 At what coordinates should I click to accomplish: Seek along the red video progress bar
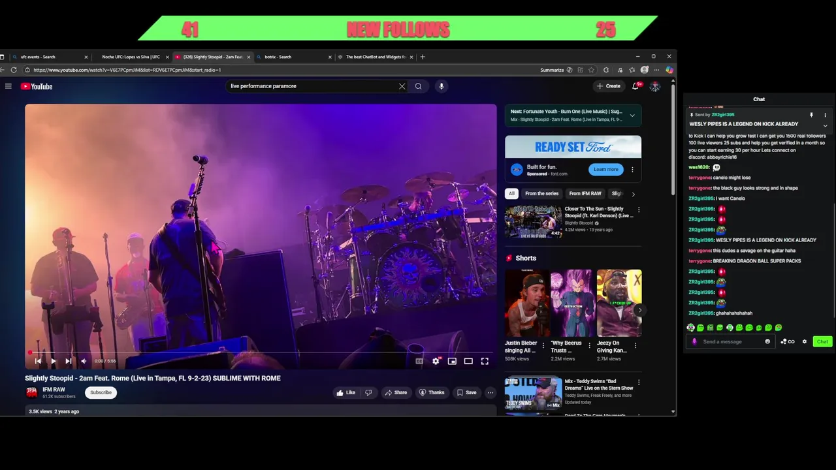(x=261, y=352)
